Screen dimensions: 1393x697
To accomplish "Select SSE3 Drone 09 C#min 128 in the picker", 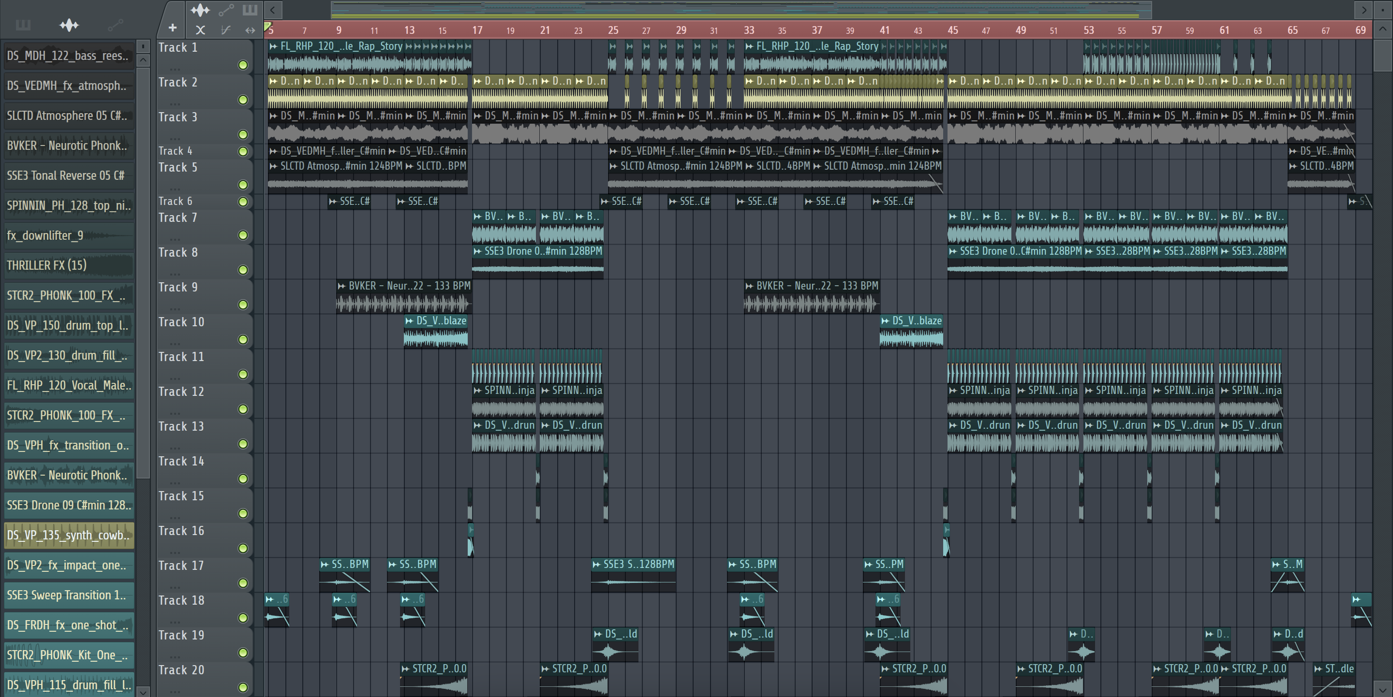I will tap(69, 505).
